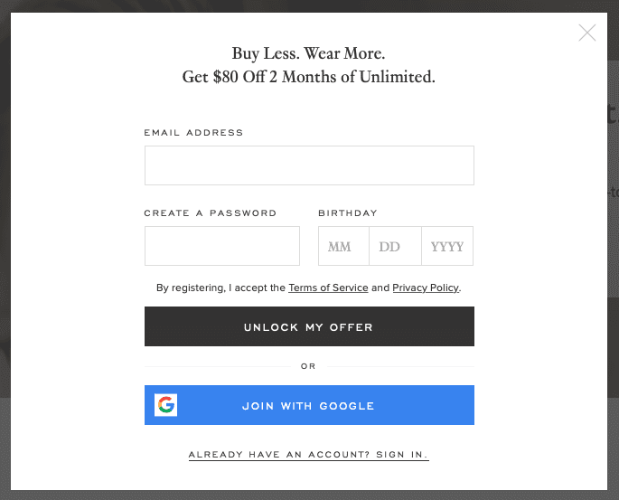Click the OR divider text
Screen dimensions: 619x500
point(309,366)
